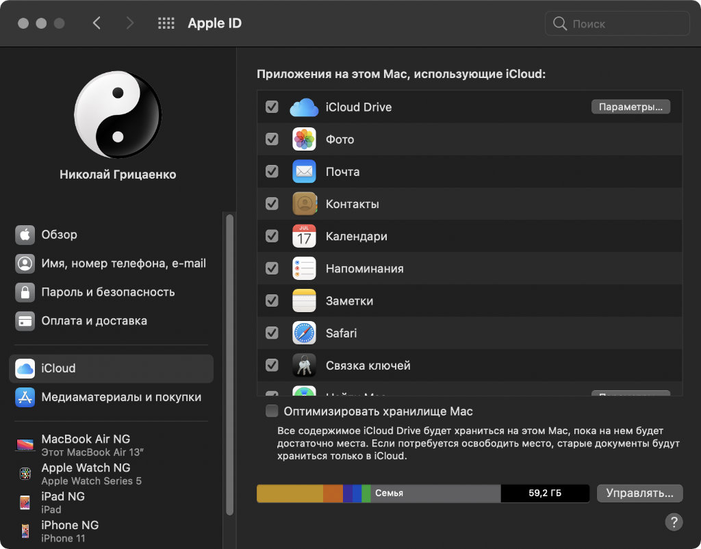Viewport: 701px width, 549px height.
Task: Click the Поиск search field
Action: pos(617,24)
